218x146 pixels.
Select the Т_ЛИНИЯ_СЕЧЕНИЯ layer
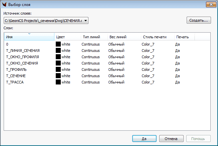[23, 51]
